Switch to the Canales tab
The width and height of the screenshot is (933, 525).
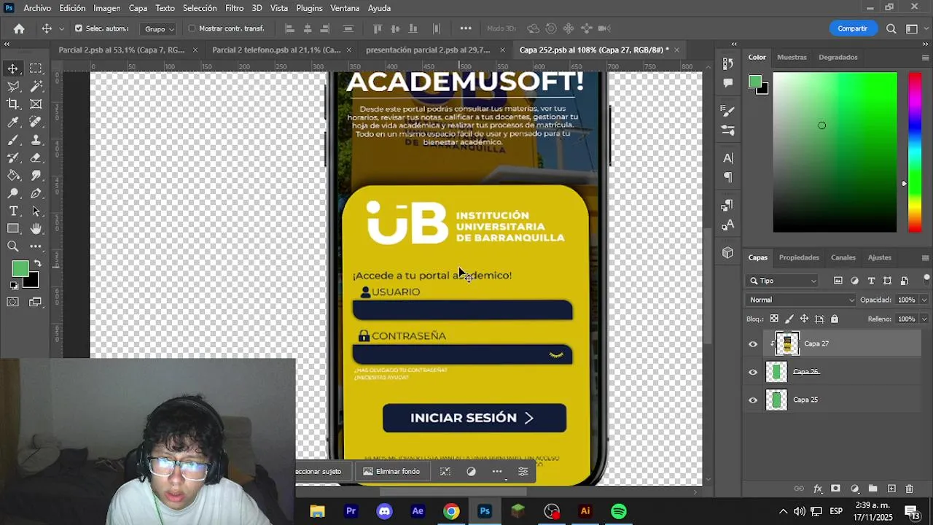click(x=843, y=257)
